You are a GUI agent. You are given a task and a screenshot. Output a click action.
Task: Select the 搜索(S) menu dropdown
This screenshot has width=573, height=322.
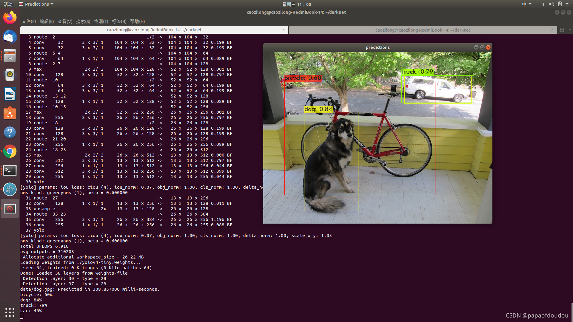click(x=82, y=21)
